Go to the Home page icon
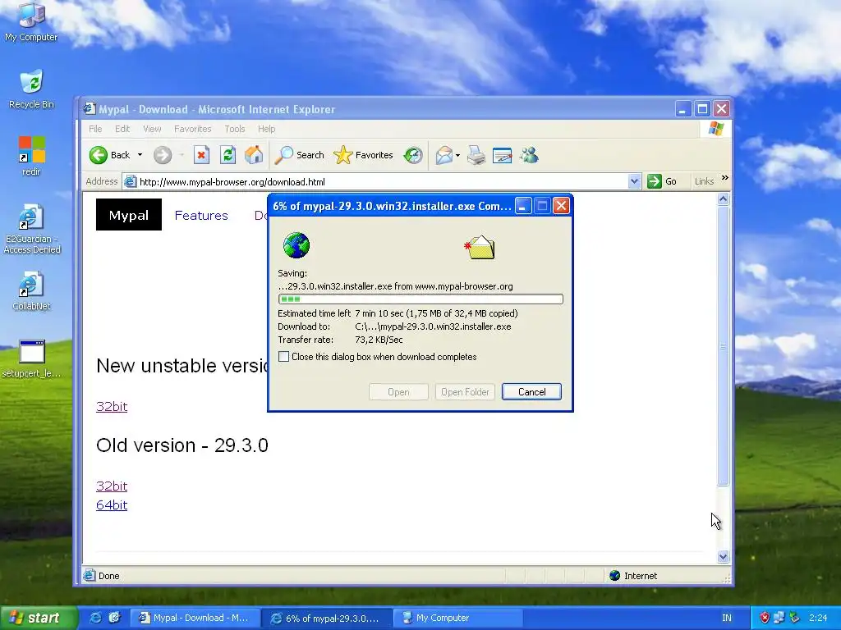This screenshot has height=630, width=841. tap(254, 155)
